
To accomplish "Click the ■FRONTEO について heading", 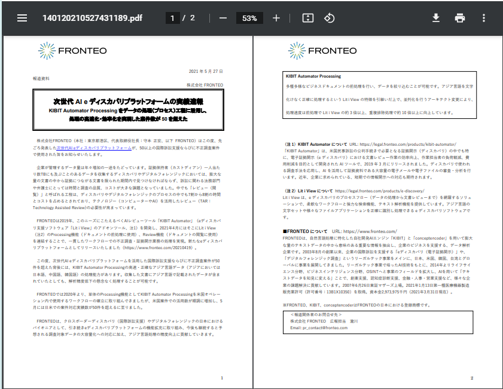I will (x=305, y=231).
